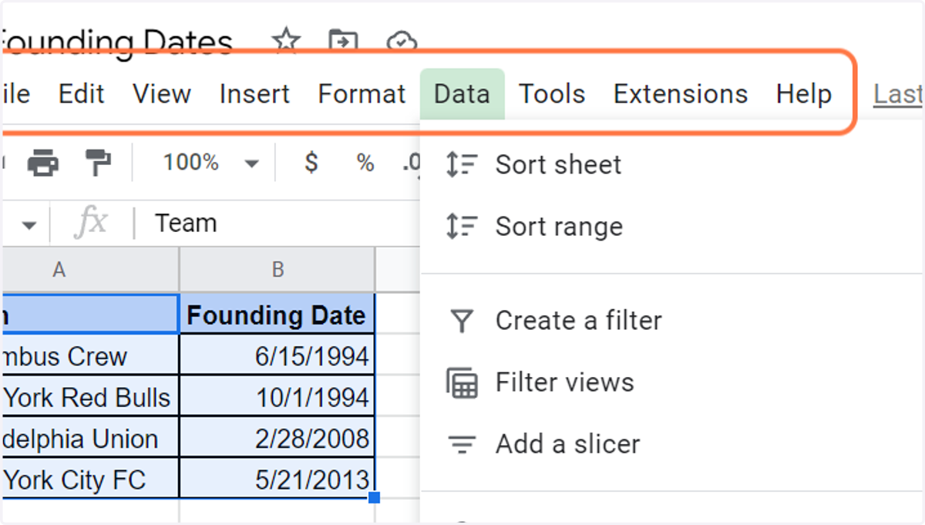Click the Founding Dates document title
Viewport: 925px width, 525px height.
coord(117,42)
